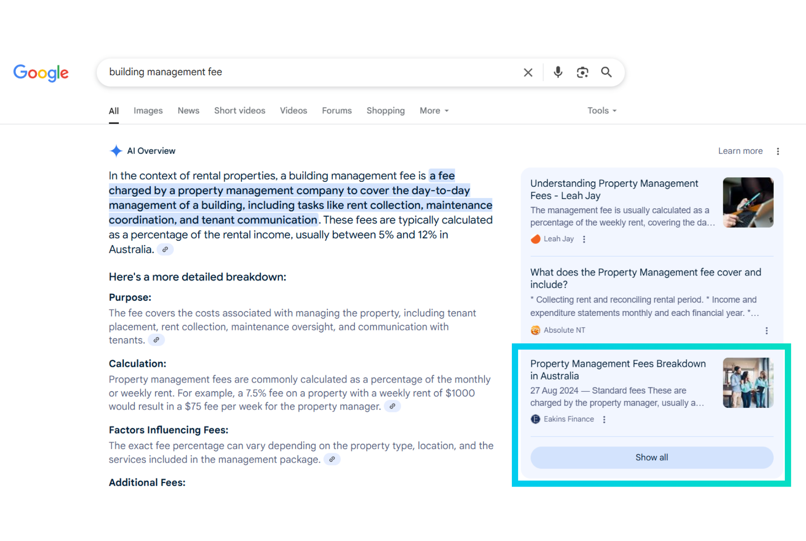Click the source link icon after 'Australia.'
This screenshot has width=806, height=541.
(165, 249)
